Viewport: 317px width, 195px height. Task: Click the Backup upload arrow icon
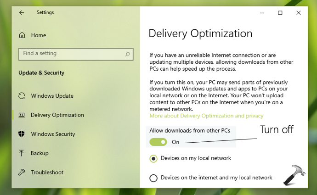click(x=22, y=153)
